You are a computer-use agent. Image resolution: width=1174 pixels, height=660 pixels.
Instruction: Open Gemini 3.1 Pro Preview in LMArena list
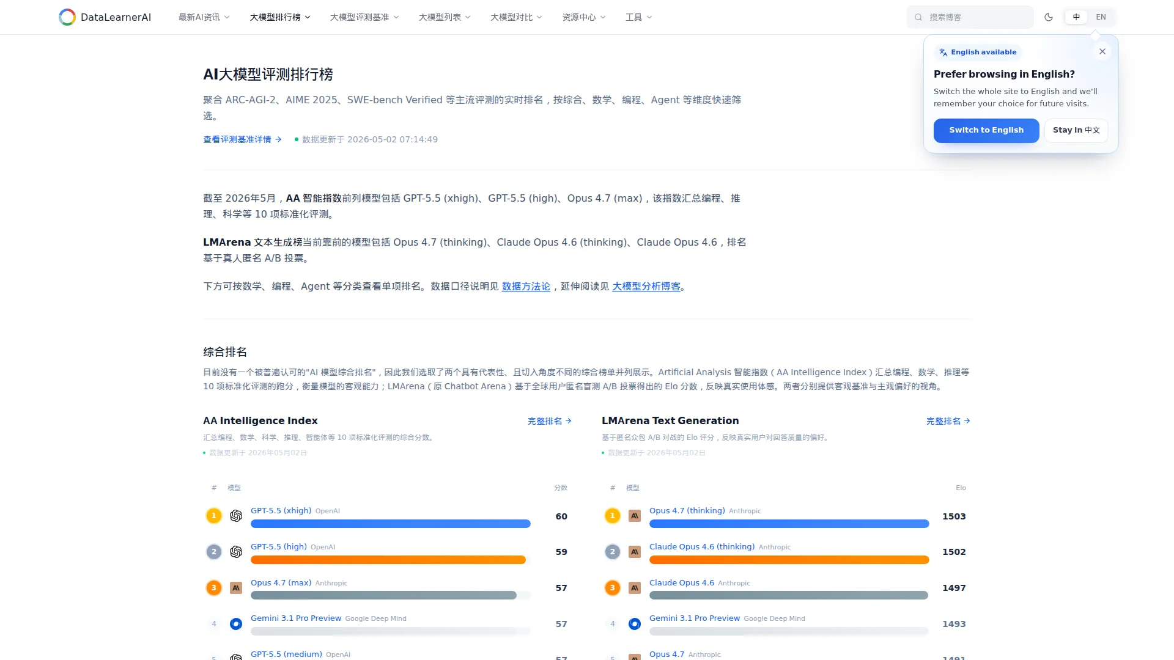click(695, 618)
